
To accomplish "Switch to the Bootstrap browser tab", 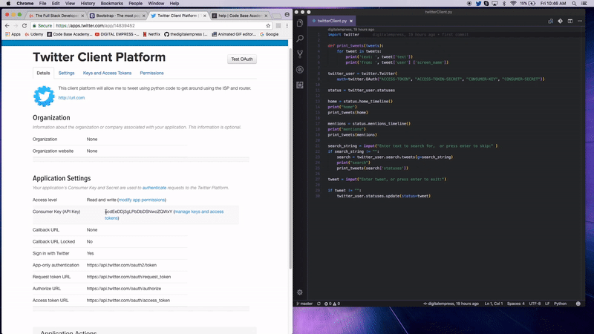I will click(x=118, y=16).
